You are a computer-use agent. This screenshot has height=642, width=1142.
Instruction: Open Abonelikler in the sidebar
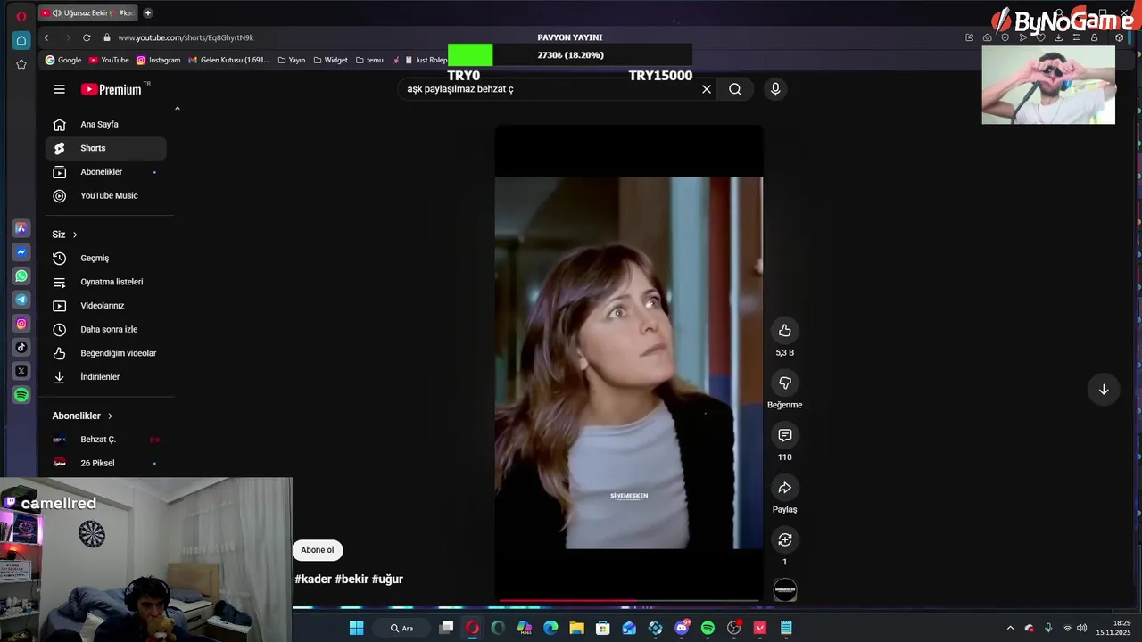point(106,172)
